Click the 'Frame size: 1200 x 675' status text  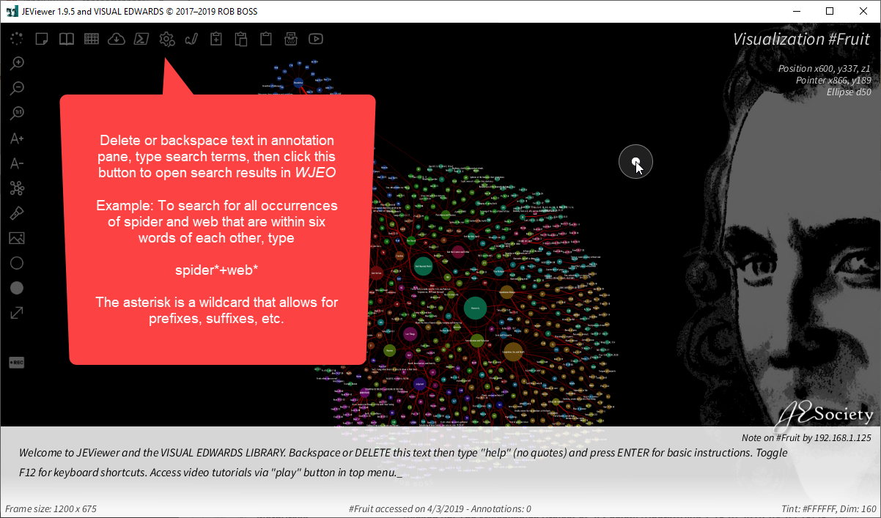(x=51, y=508)
